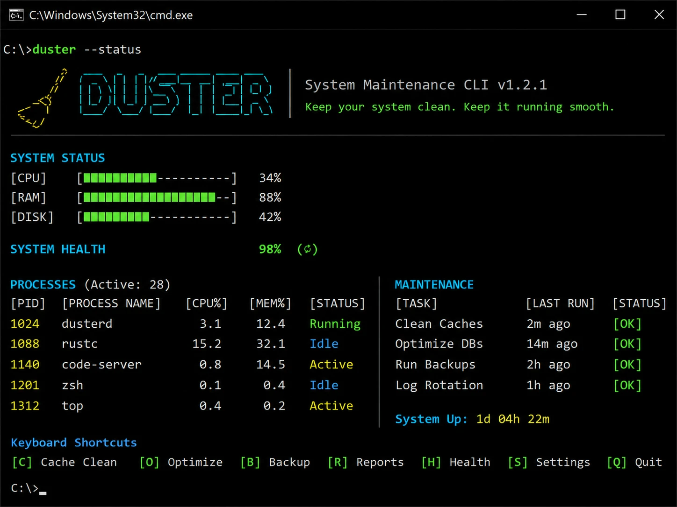Click the RAM 88% value
677x507 pixels.
click(x=270, y=197)
